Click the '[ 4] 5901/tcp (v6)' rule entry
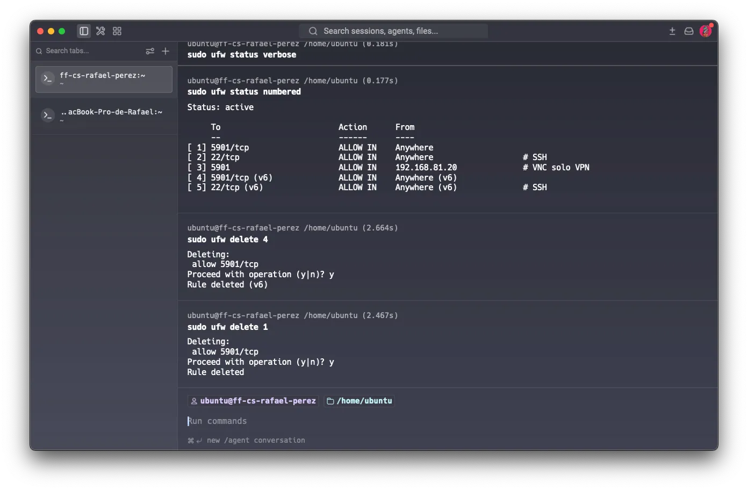 click(x=230, y=178)
